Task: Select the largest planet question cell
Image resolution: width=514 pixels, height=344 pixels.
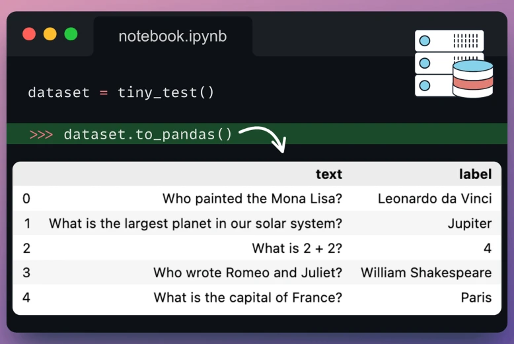Action: [x=196, y=223]
